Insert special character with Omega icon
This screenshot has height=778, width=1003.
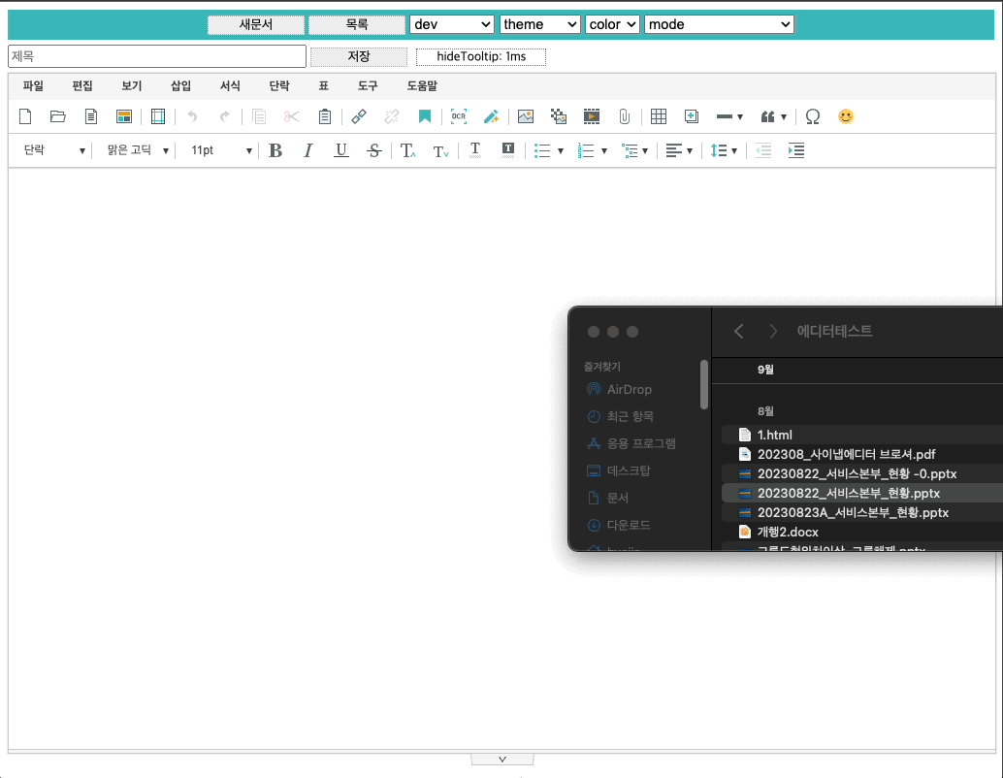point(813,116)
